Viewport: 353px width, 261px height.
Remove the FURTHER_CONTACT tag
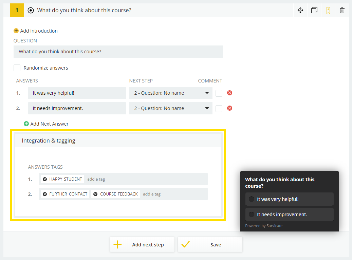pos(45,194)
